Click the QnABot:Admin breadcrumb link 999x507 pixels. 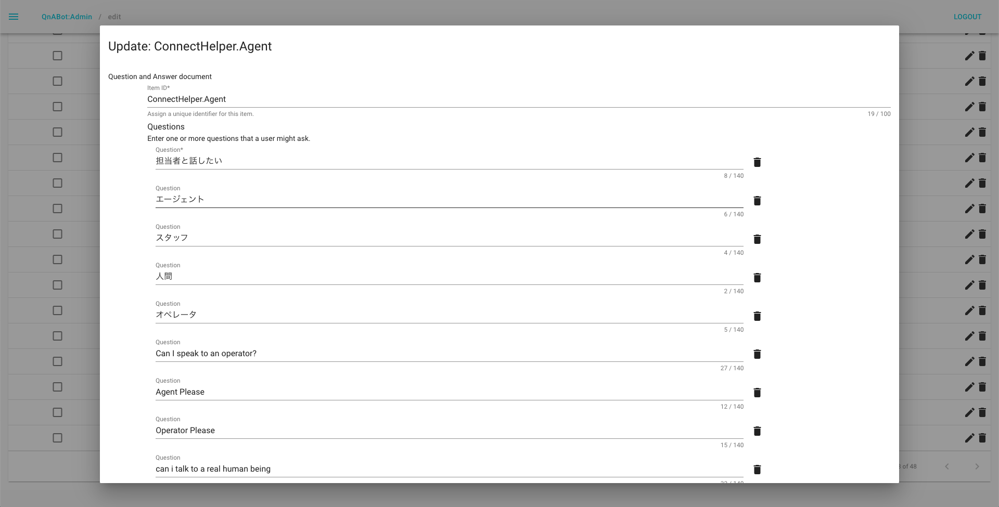(67, 17)
